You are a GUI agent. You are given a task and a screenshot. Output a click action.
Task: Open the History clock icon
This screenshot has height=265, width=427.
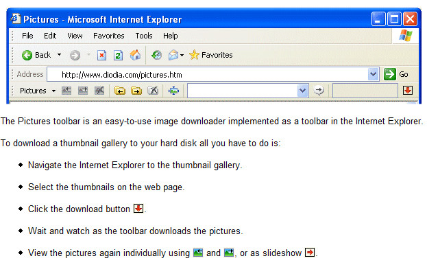tap(156, 56)
